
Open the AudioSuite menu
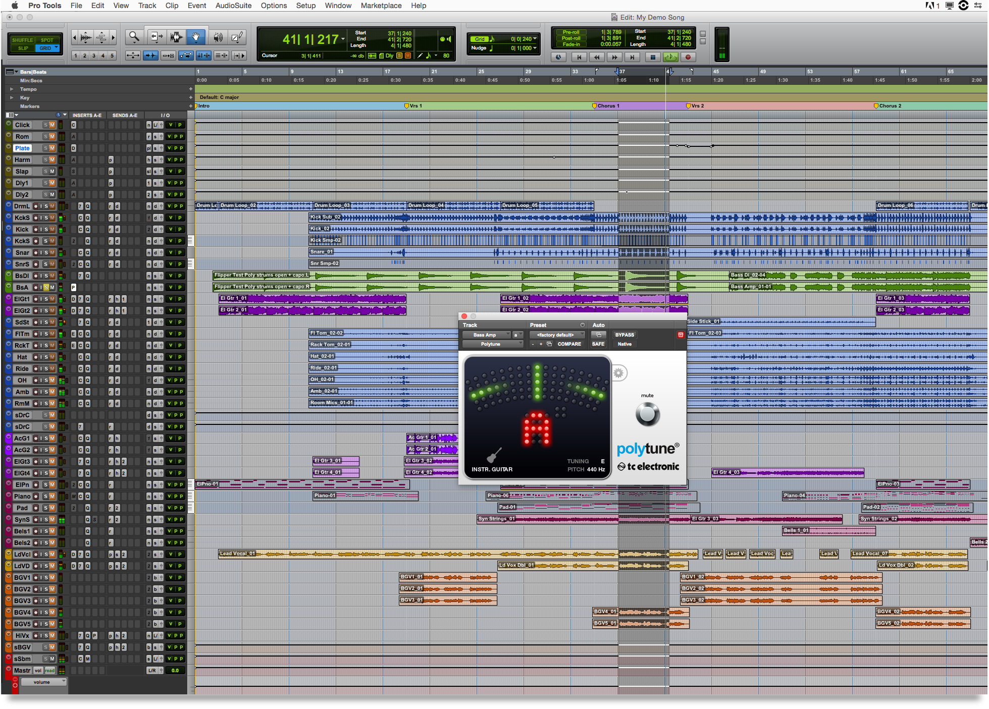233,6
